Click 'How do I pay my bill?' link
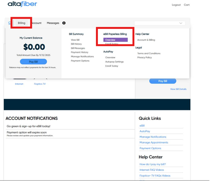This screenshot has width=210, height=181. click(x=152, y=164)
